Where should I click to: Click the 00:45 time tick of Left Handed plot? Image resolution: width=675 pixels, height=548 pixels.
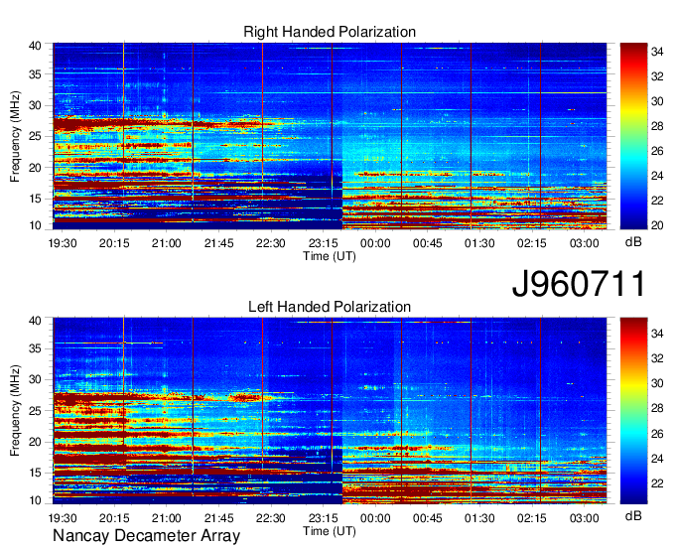pyautogui.click(x=428, y=518)
